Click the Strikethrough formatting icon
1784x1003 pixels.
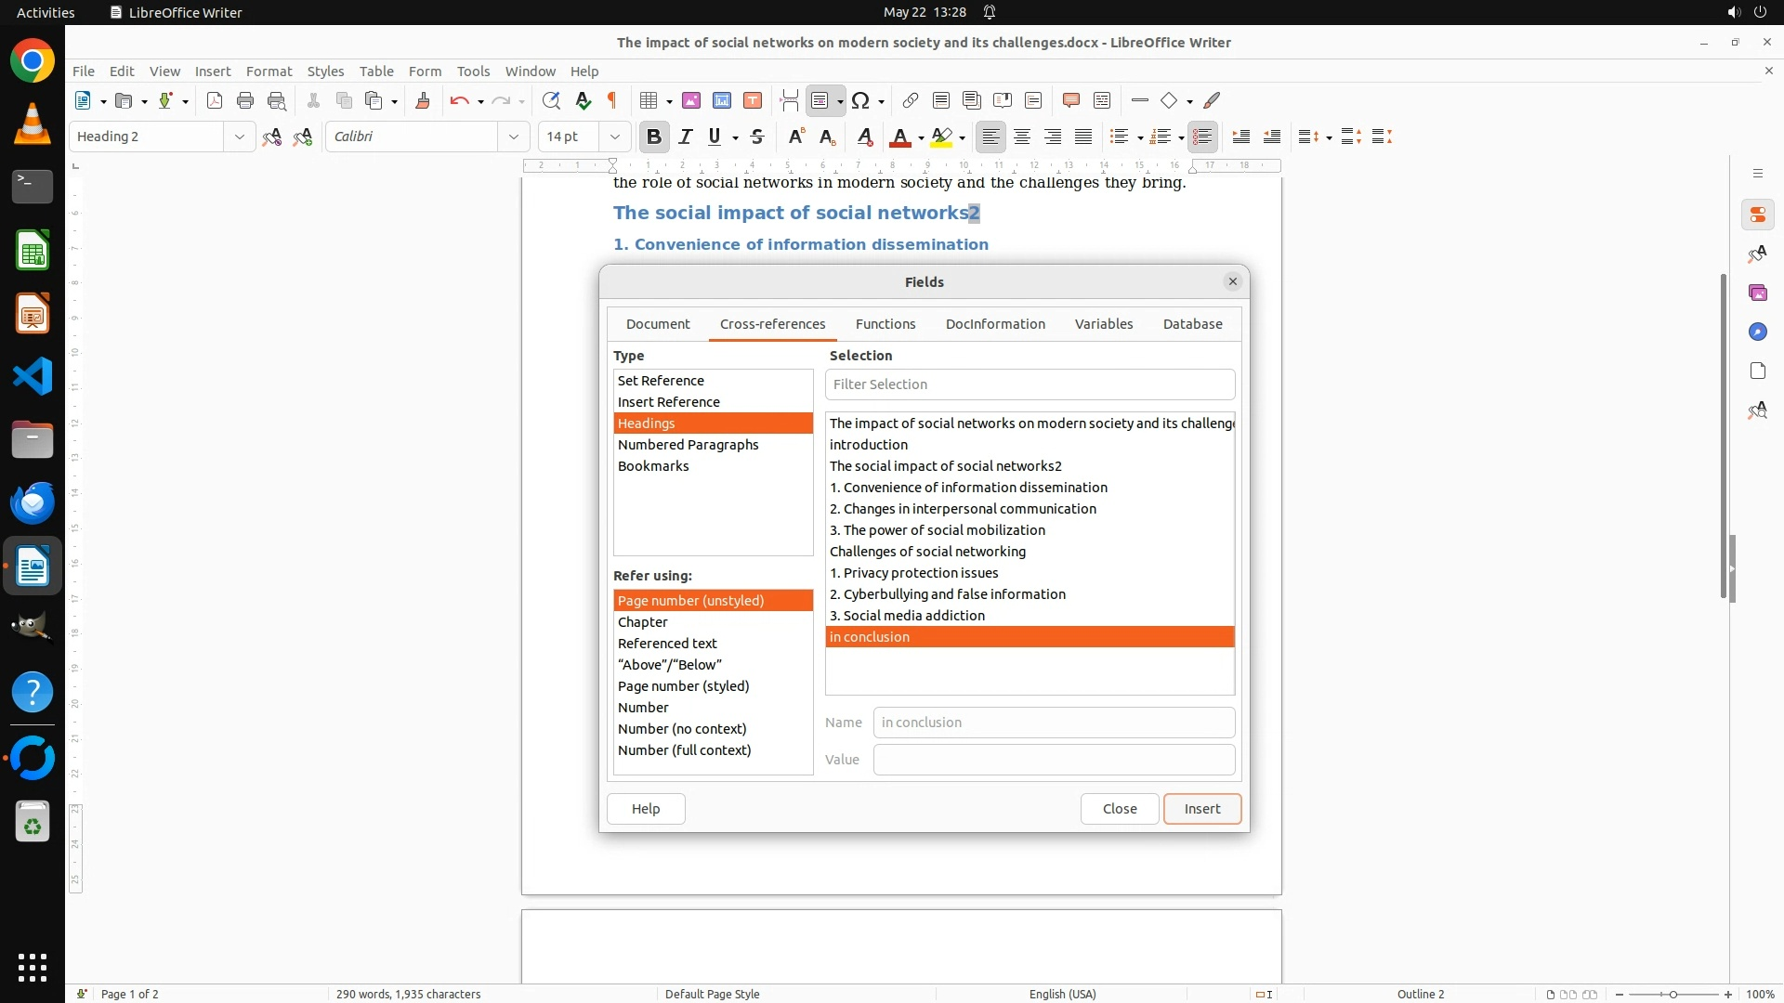coord(757,137)
